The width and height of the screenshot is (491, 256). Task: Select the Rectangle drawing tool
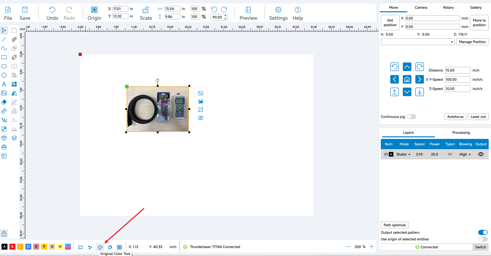click(x=4, y=57)
